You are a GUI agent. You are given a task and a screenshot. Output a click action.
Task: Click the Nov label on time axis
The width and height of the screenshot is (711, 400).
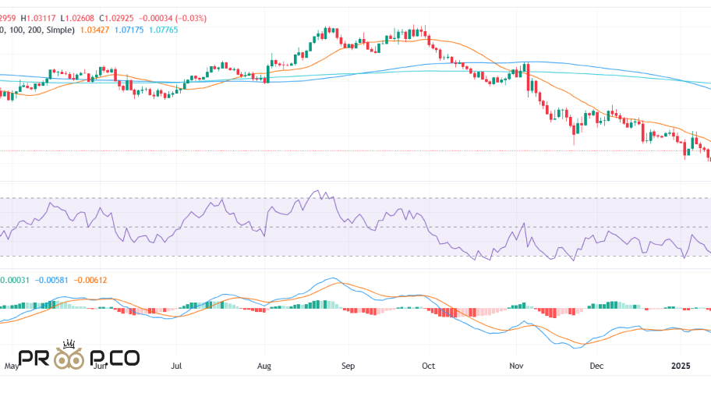pos(516,366)
